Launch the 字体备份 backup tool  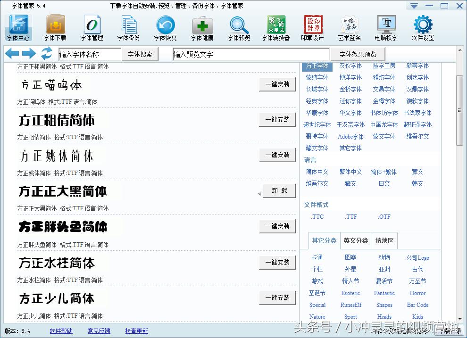pyautogui.click(x=128, y=27)
